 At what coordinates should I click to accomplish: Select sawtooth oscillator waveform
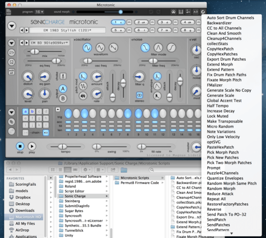[x=113, y=48]
